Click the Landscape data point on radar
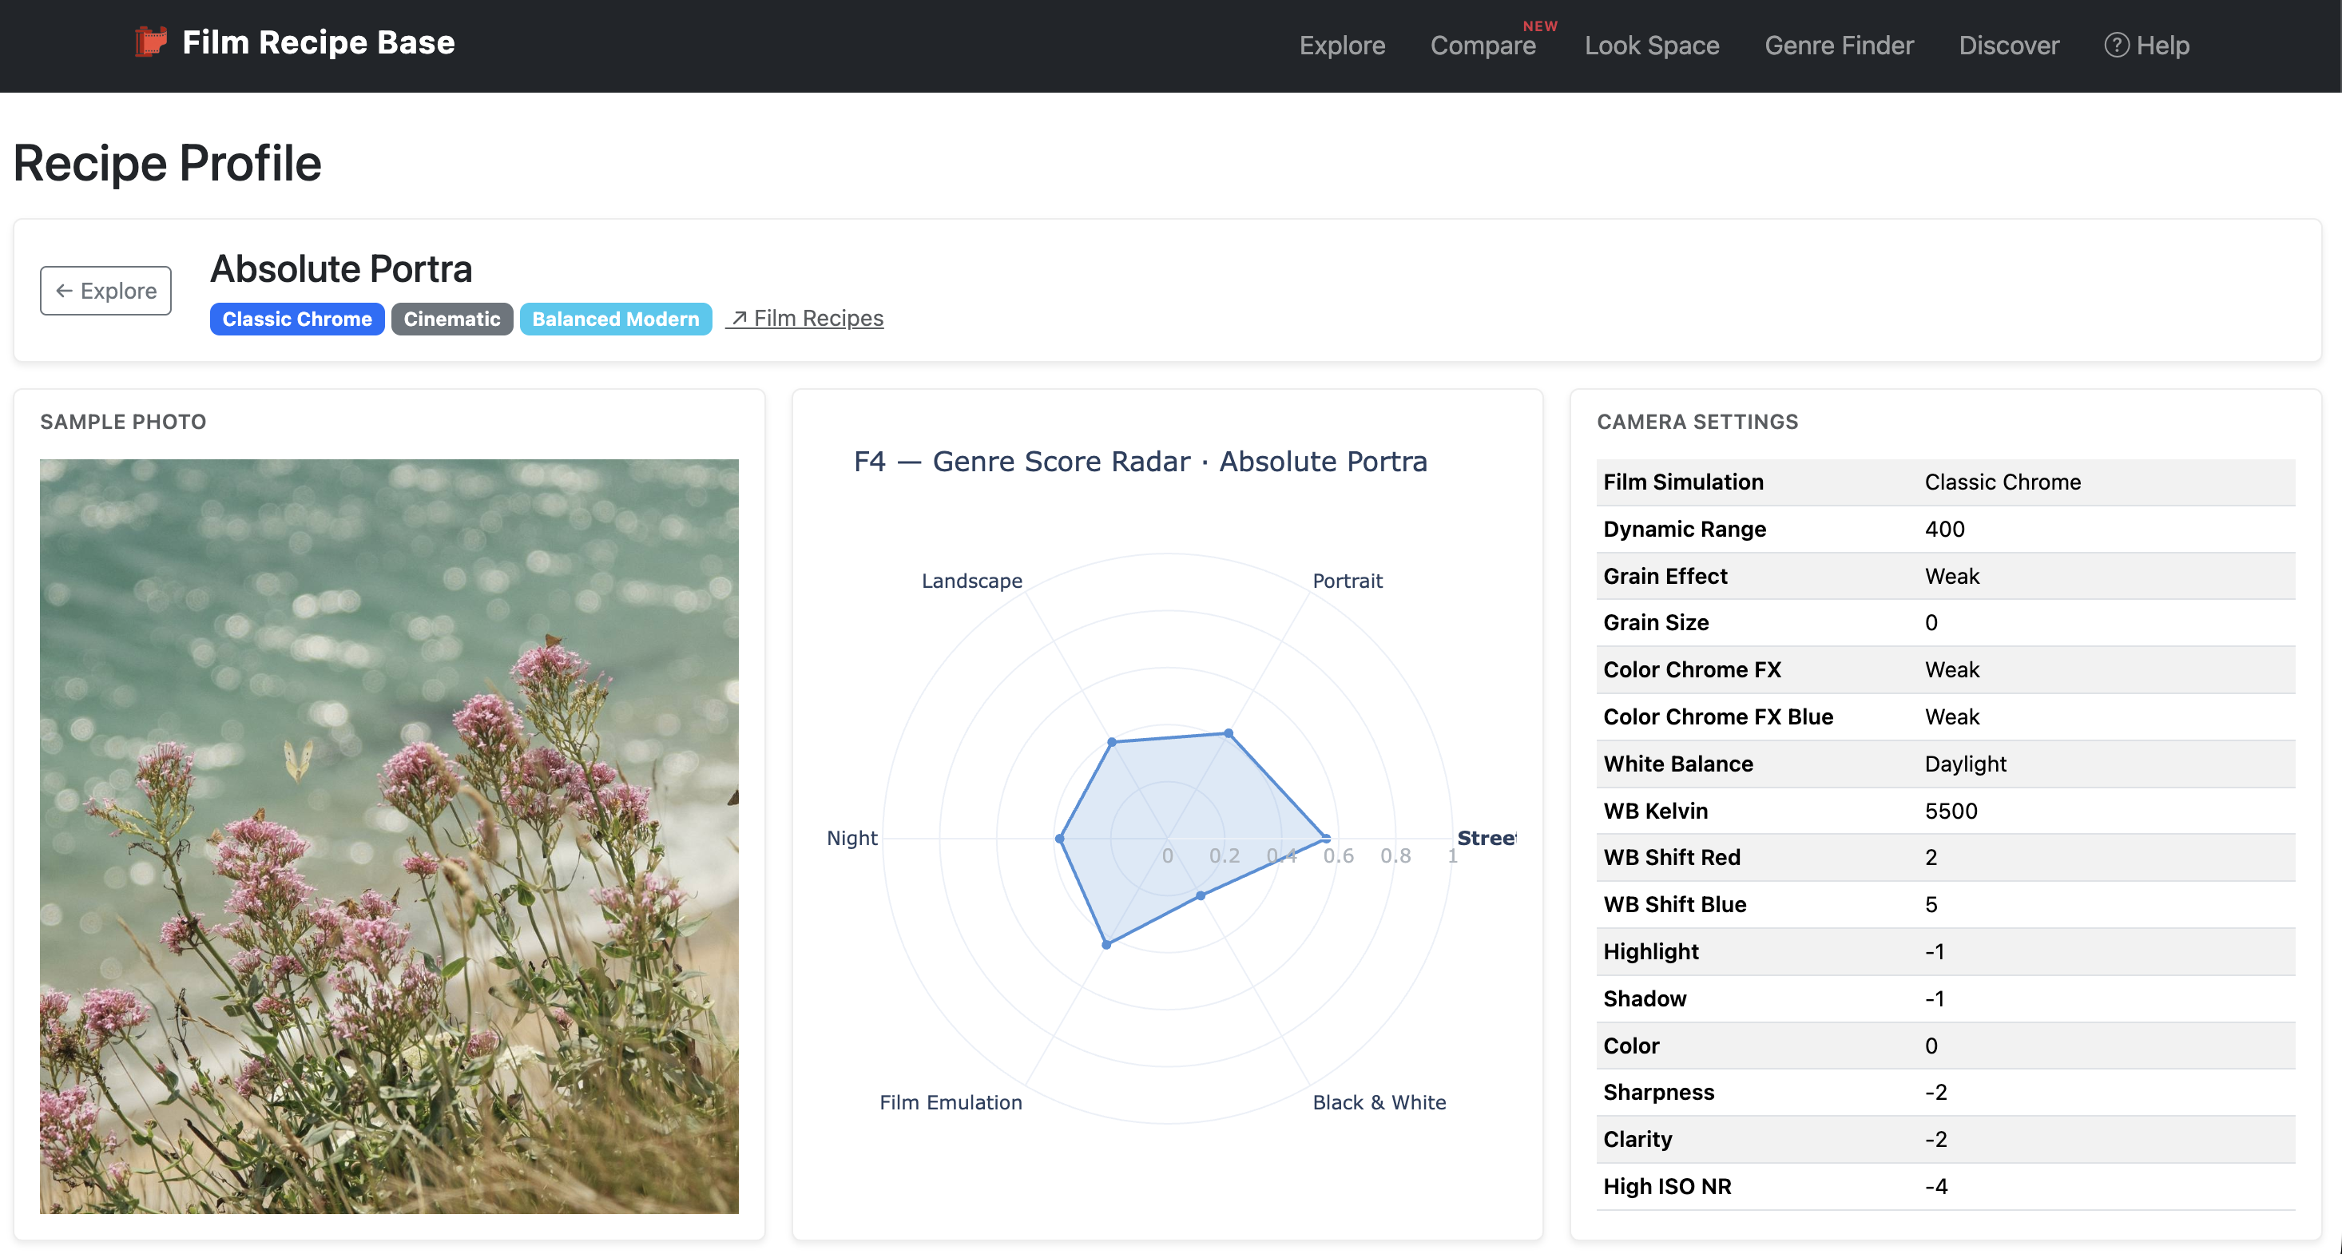 [x=1112, y=742]
